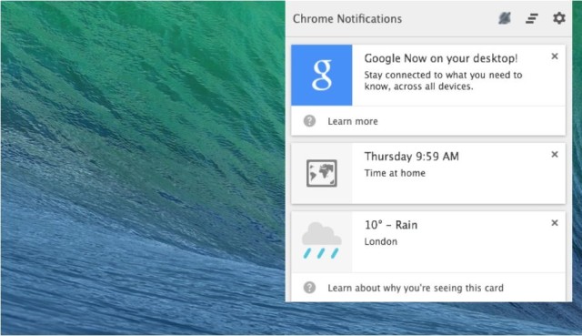The image size is (582, 336).
Task: Click the Thursday 9:59 AM title
Action: [412, 157]
